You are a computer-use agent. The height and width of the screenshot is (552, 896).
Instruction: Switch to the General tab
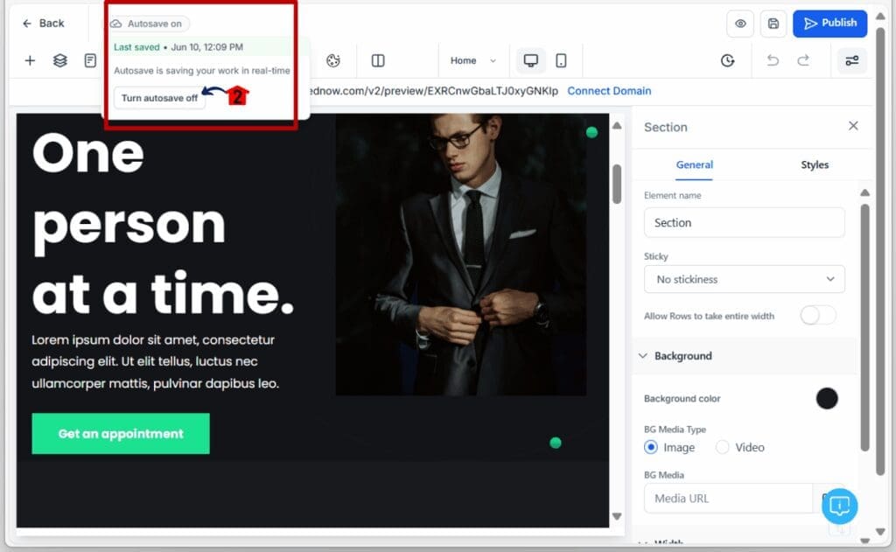(x=694, y=164)
